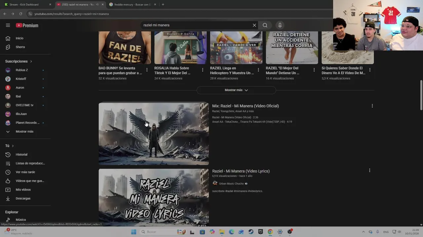Click the magnifier search button
This screenshot has width=423, height=237.
[265, 25]
